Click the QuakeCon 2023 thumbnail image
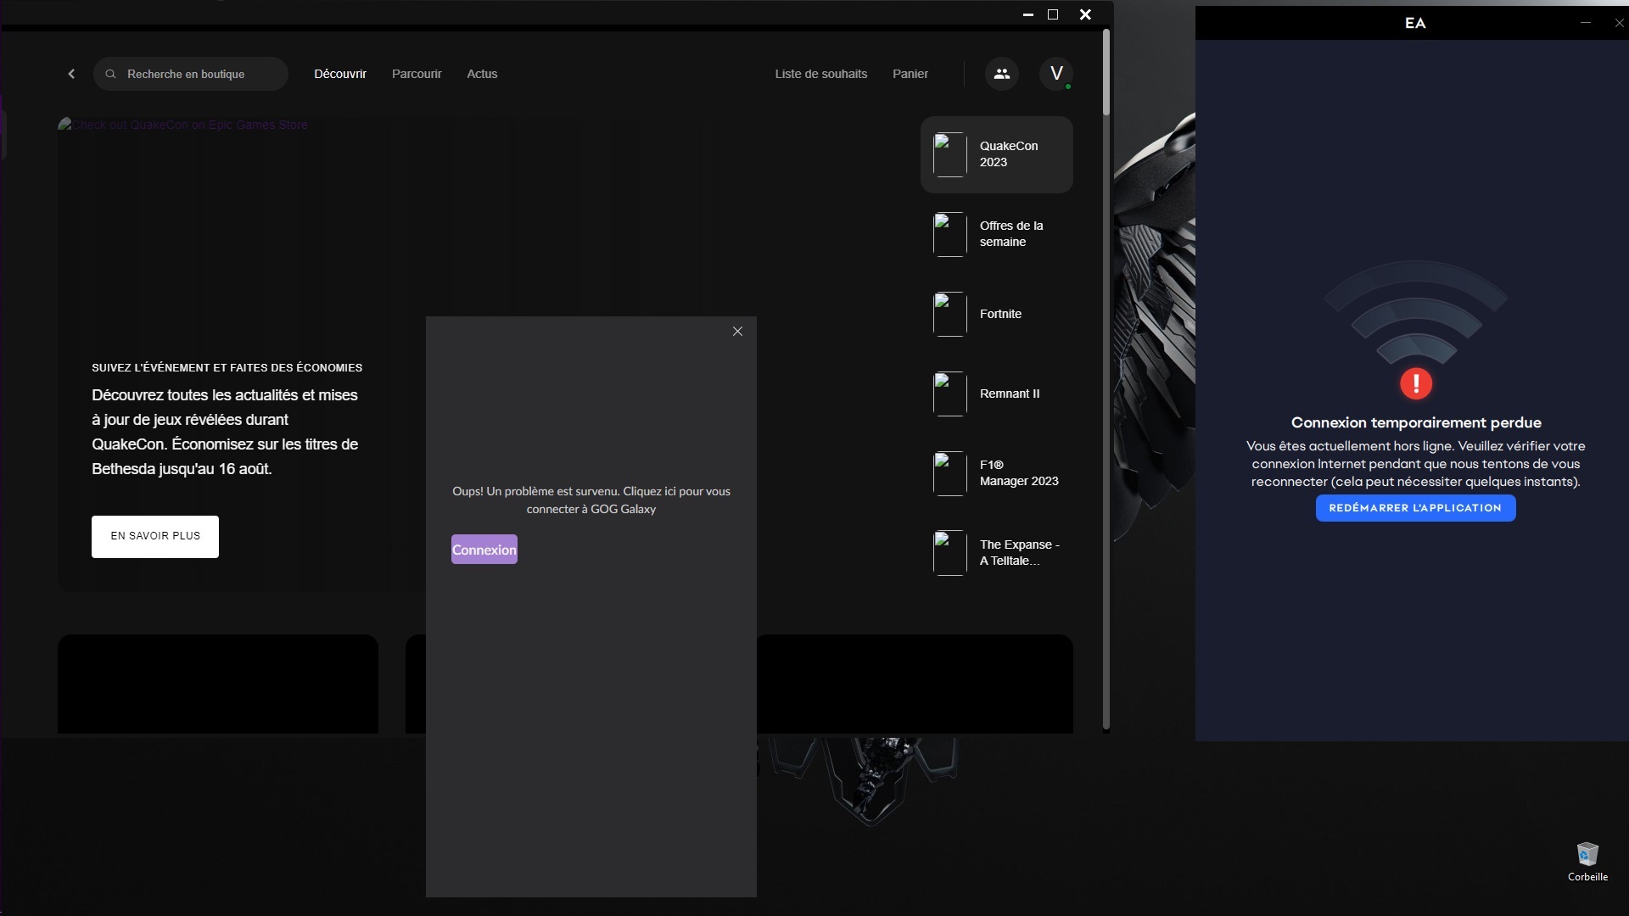Screen dimensions: 1629x916 949,154
